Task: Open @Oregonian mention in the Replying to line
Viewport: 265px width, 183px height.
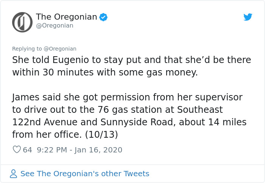Action: click(x=60, y=49)
